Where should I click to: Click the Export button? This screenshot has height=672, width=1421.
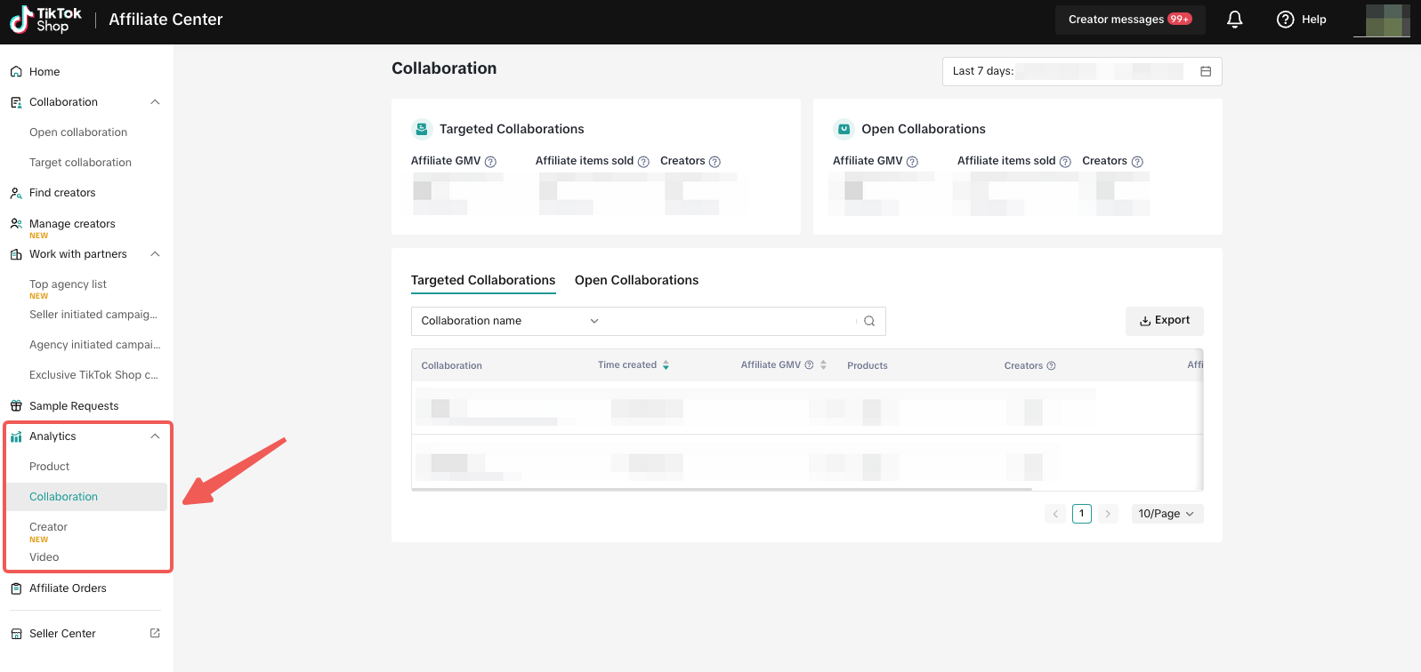click(x=1164, y=321)
